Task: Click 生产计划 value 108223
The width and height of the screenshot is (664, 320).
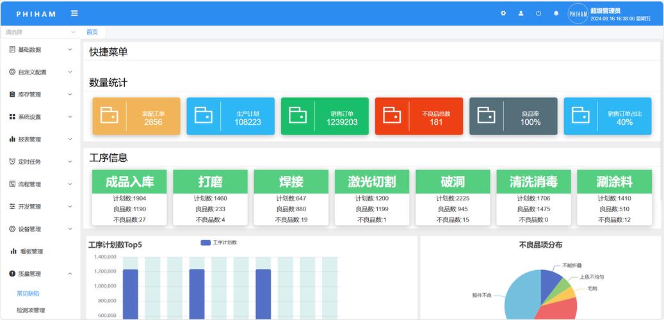Action: (248, 122)
